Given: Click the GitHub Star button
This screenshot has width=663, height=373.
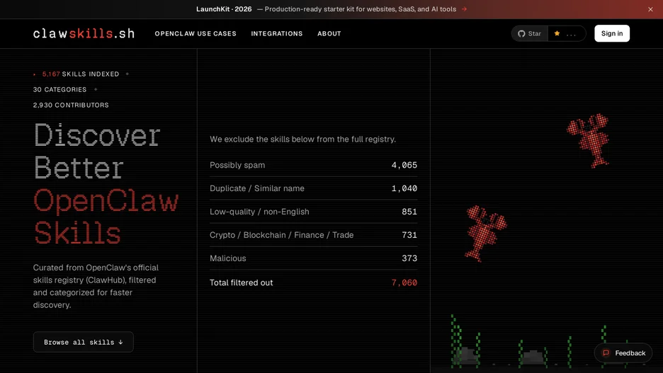Looking at the screenshot, I should point(530,33).
